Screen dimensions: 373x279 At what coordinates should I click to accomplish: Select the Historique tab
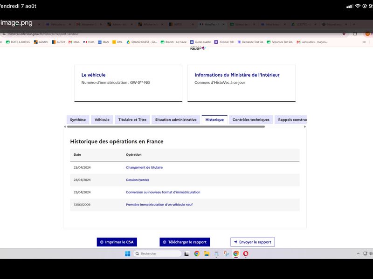coord(214,120)
